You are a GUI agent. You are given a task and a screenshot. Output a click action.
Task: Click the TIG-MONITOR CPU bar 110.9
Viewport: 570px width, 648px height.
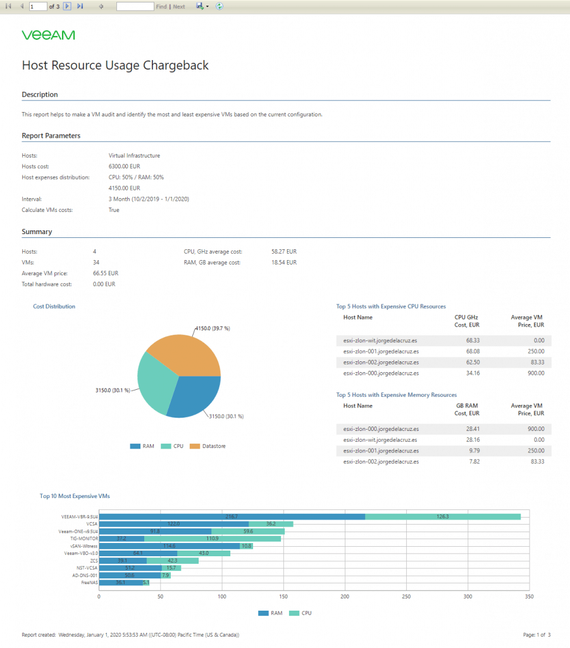[213, 539]
